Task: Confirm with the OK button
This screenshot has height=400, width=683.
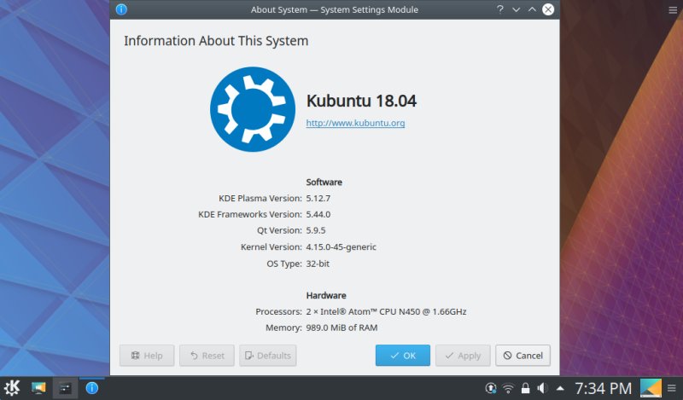Action: point(403,356)
